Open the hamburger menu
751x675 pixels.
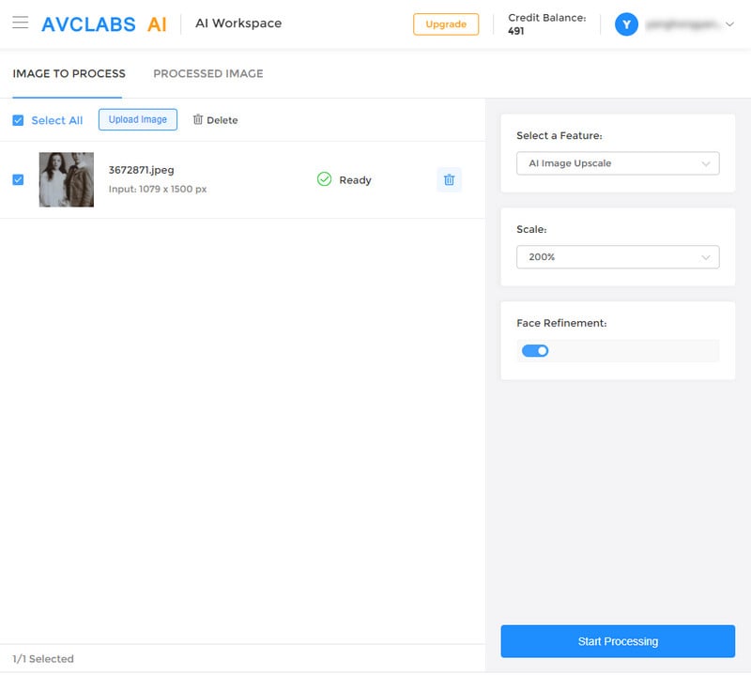[x=20, y=23]
